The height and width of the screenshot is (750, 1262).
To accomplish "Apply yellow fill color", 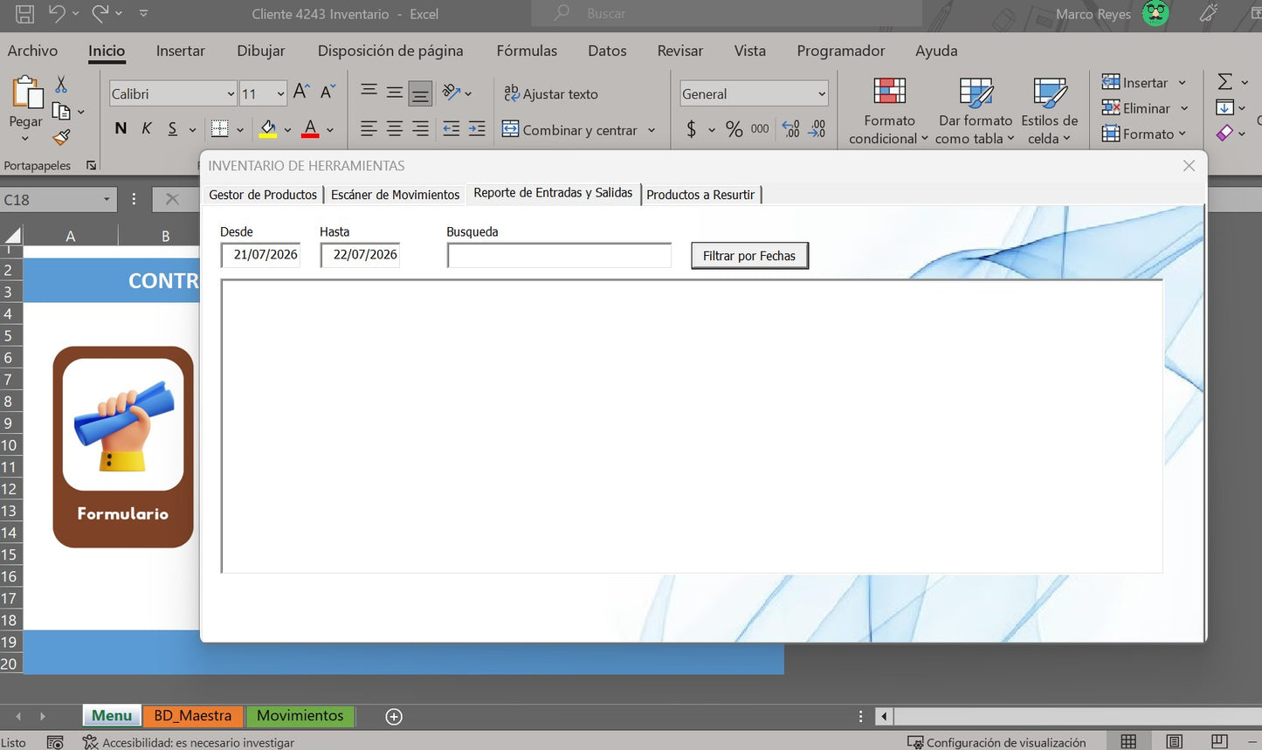I will pos(268,129).
